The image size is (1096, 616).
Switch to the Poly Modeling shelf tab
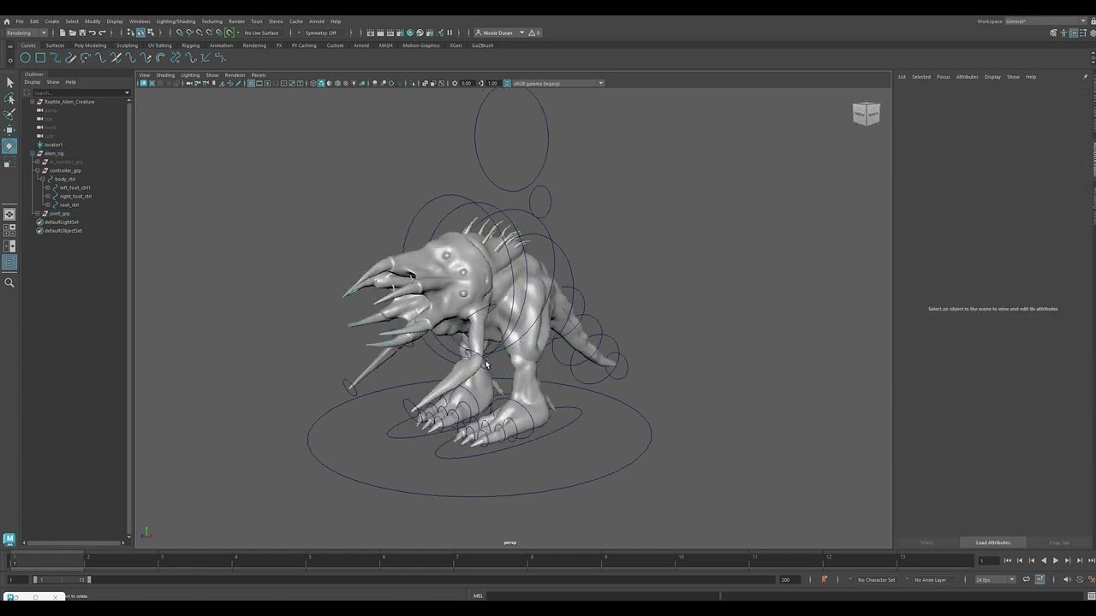[x=90, y=45]
